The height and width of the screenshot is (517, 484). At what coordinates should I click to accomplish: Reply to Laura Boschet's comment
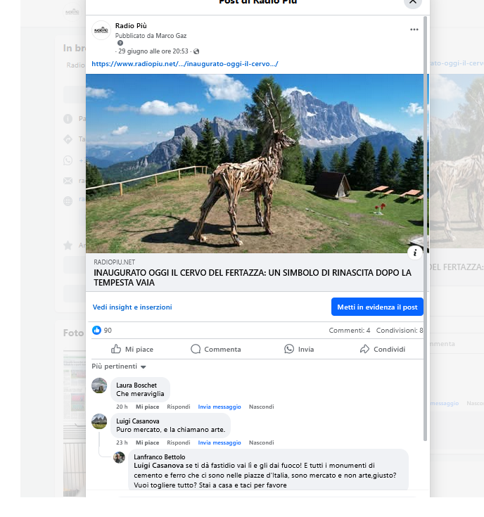tap(179, 407)
